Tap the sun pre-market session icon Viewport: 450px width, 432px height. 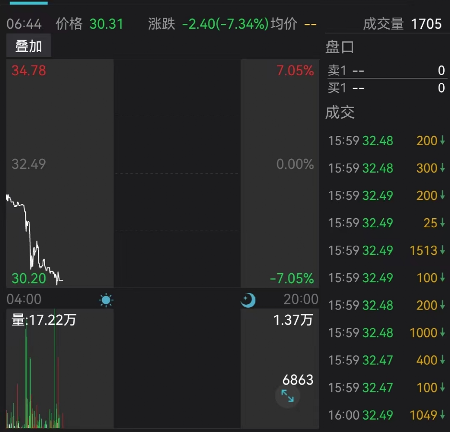(x=106, y=300)
